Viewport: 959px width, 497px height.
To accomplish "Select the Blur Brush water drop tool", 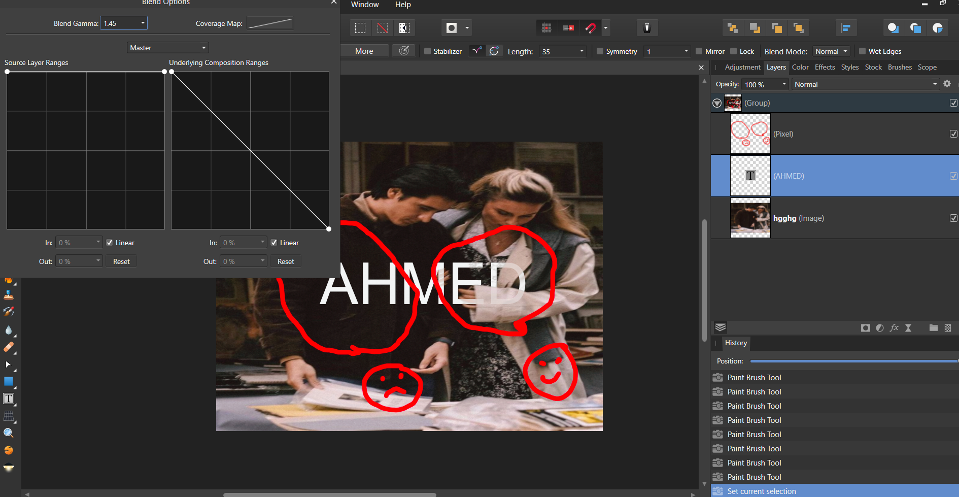I will tap(9, 330).
